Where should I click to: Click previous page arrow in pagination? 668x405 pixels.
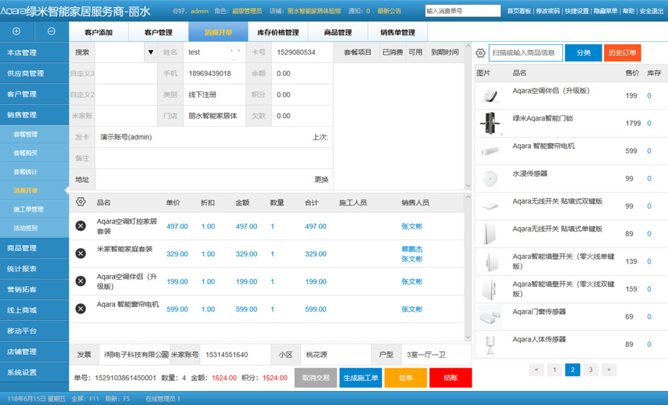click(536, 370)
